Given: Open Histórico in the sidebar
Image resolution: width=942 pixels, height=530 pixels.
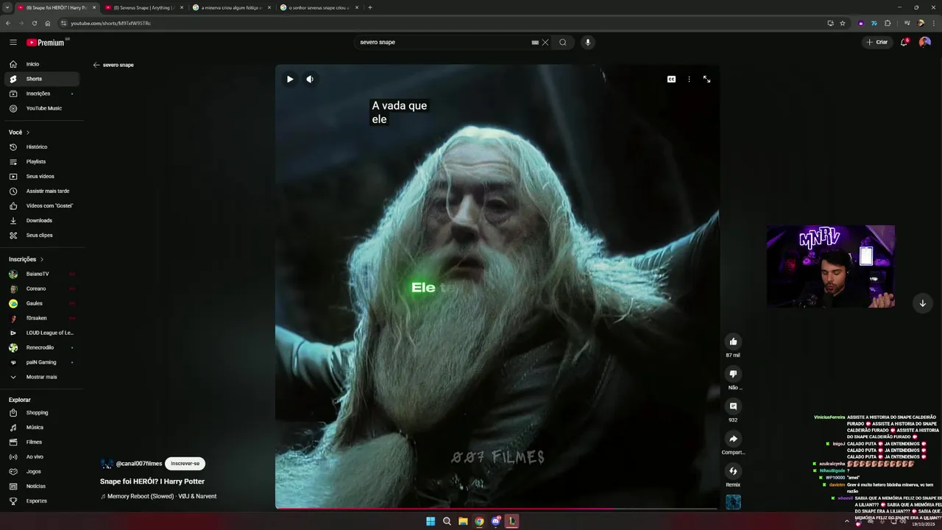Looking at the screenshot, I should click(x=41, y=146).
